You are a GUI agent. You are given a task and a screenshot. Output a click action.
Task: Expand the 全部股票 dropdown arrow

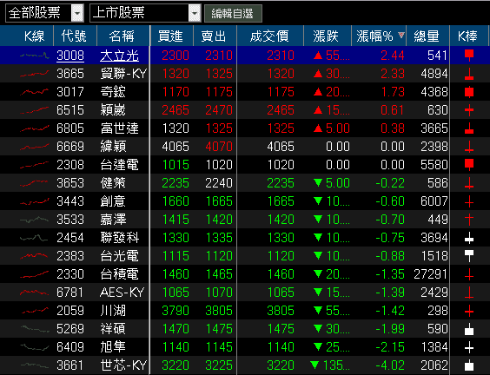pos(77,13)
